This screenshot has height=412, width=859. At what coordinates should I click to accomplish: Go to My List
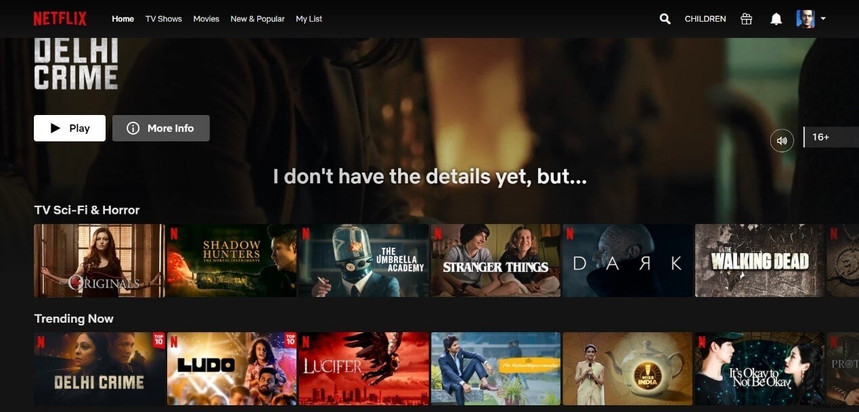coord(309,18)
